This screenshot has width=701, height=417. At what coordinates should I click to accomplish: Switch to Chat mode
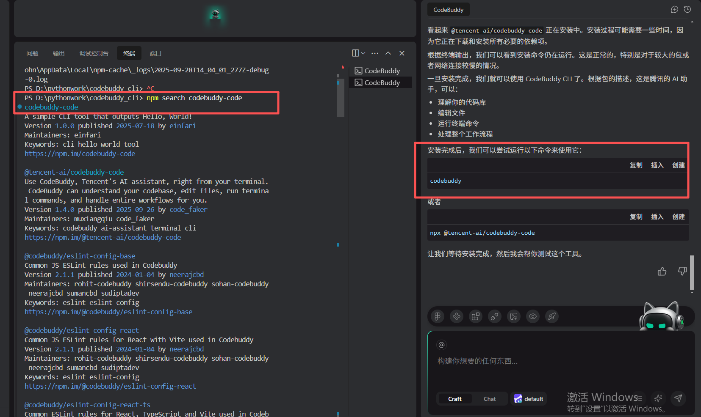click(x=490, y=399)
